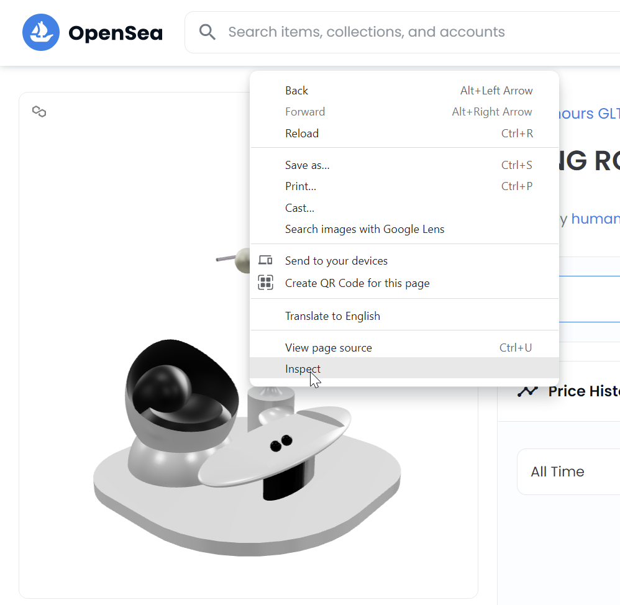Click the OpenSea sailboat logo

tap(41, 32)
